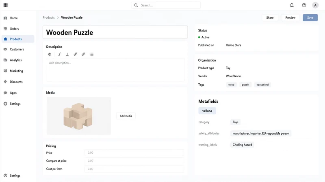Image resolution: width=325 pixels, height=182 pixels.
Task: Open the account avatar A
Action: (x=315, y=5)
